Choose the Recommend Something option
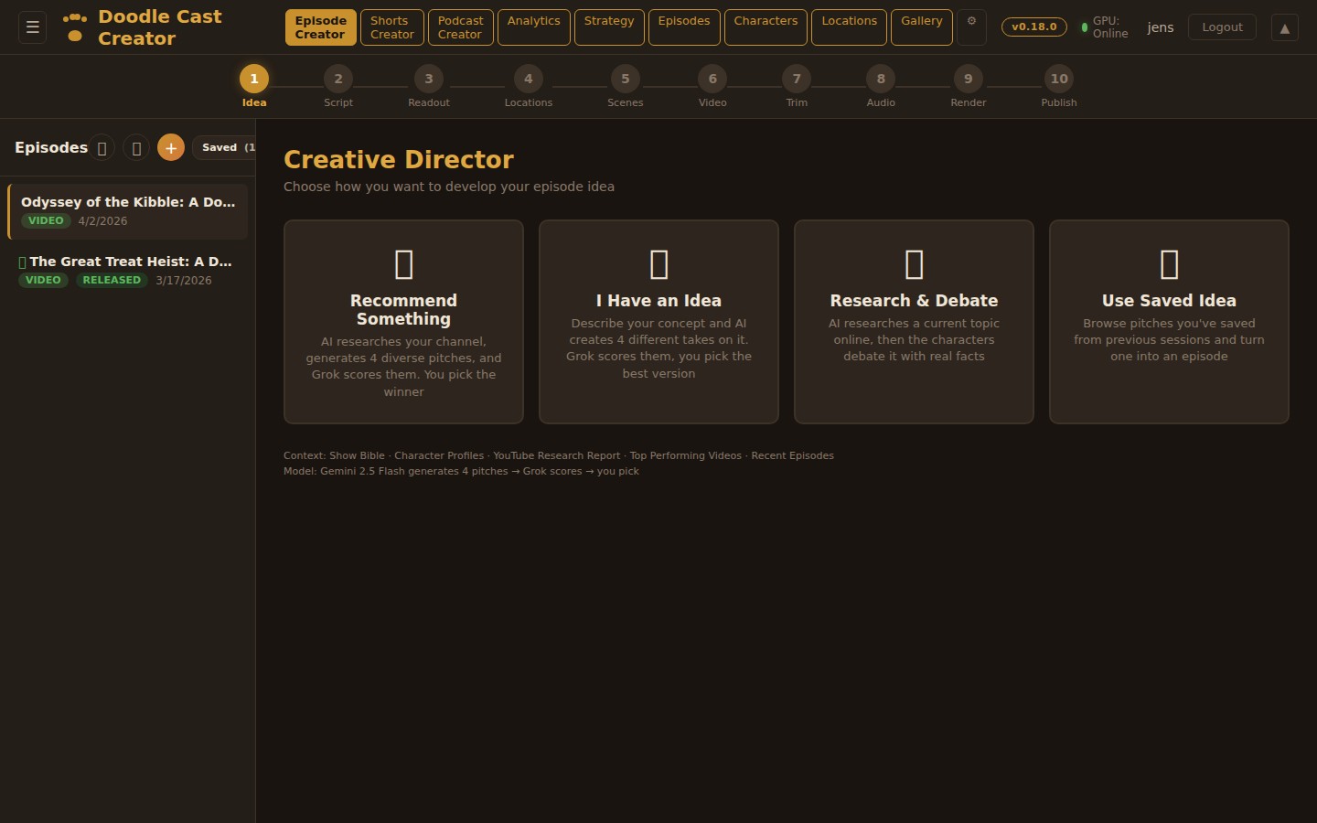1317x823 pixels. (403, 322)
